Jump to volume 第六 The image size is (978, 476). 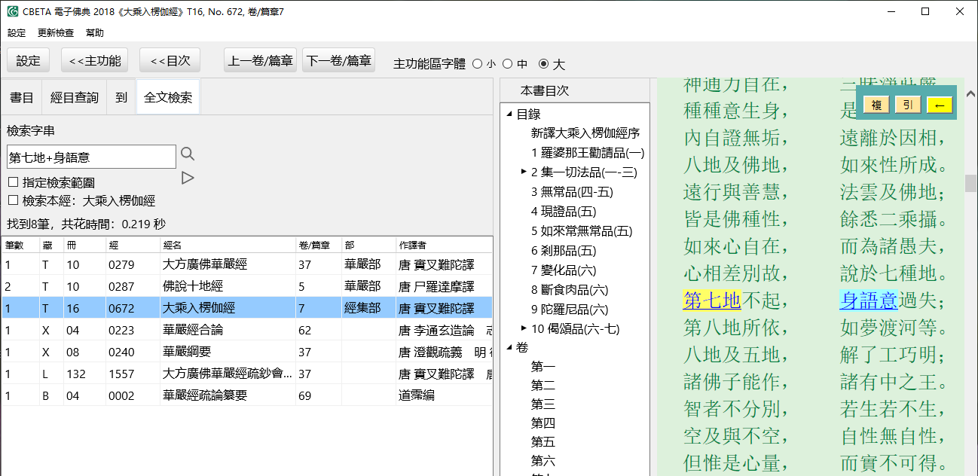tap(543, 461)
